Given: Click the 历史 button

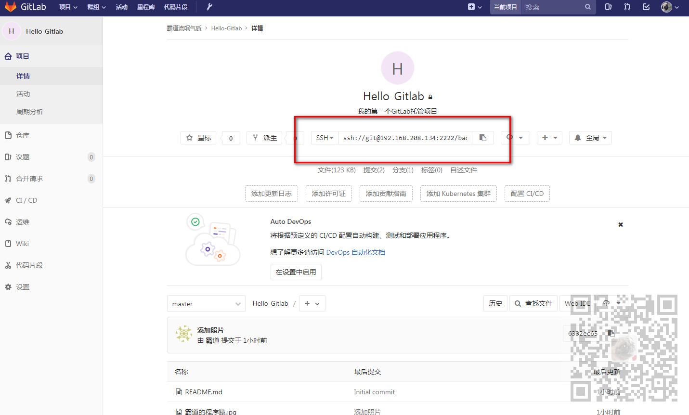Looking at the screenshot, I should [x=495, y=303].
